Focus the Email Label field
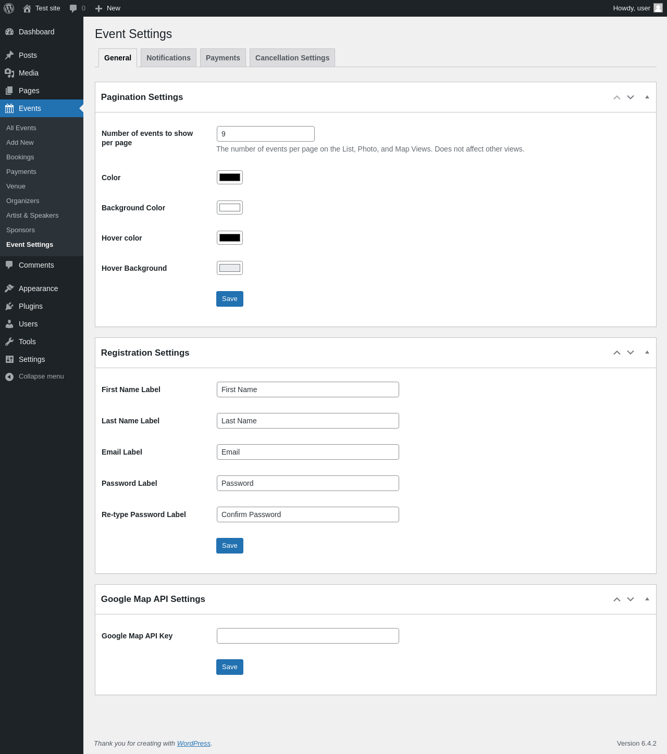This screenshot has height=754, width=667. click(308, 452)
